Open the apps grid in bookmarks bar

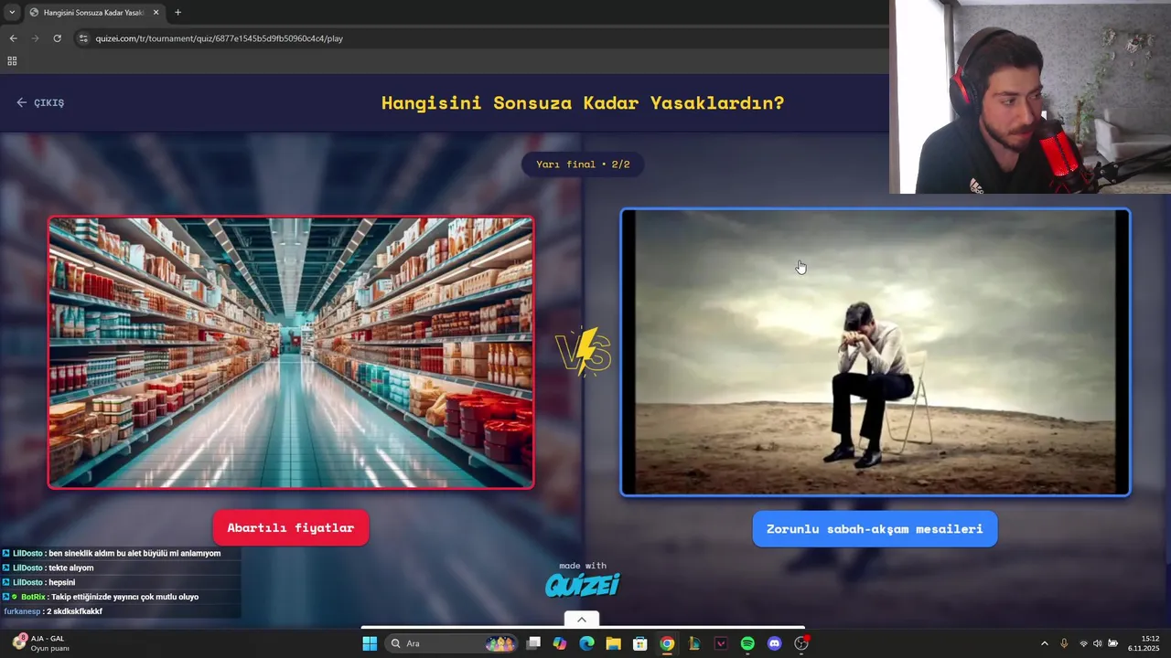12,61
